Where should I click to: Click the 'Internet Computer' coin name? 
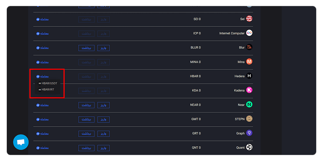click(x=232, y=33)
